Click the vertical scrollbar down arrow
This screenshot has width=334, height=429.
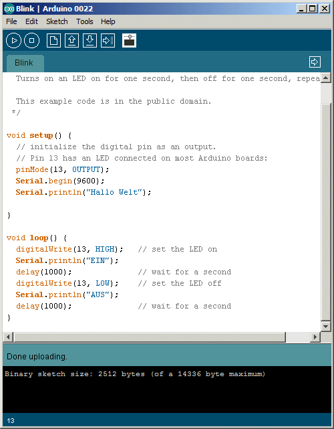[x=325, y=326]
